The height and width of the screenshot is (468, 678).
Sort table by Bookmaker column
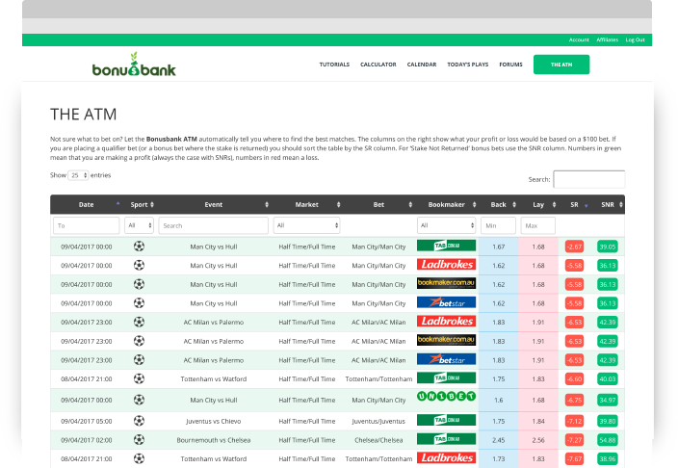446,204
